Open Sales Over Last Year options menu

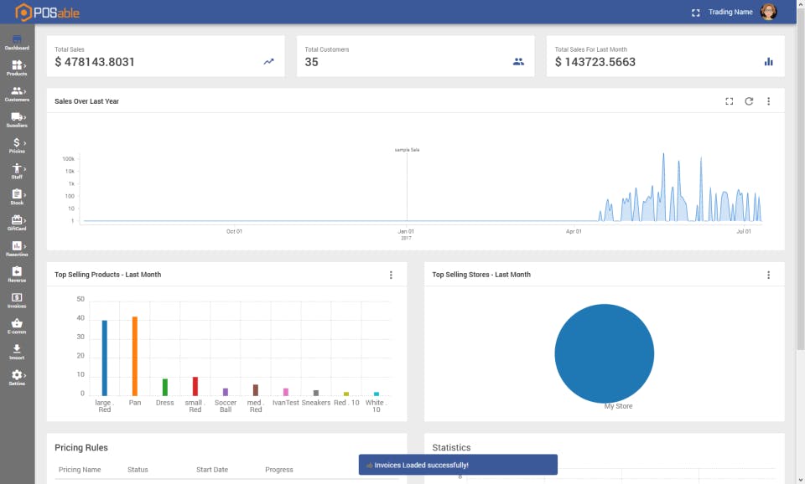point(769,101)
